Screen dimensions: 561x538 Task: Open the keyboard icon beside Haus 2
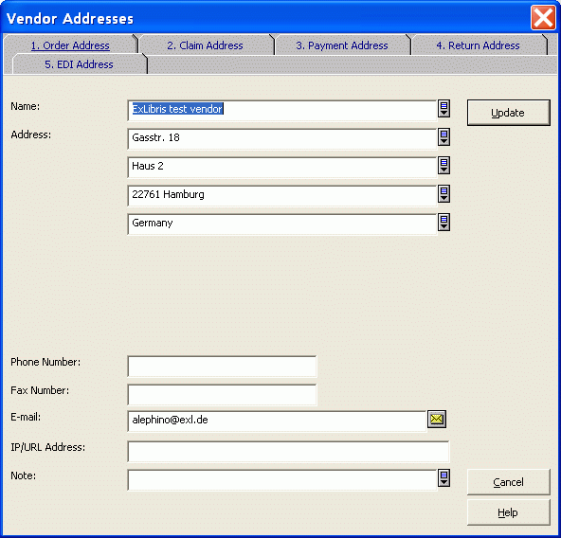443,166
